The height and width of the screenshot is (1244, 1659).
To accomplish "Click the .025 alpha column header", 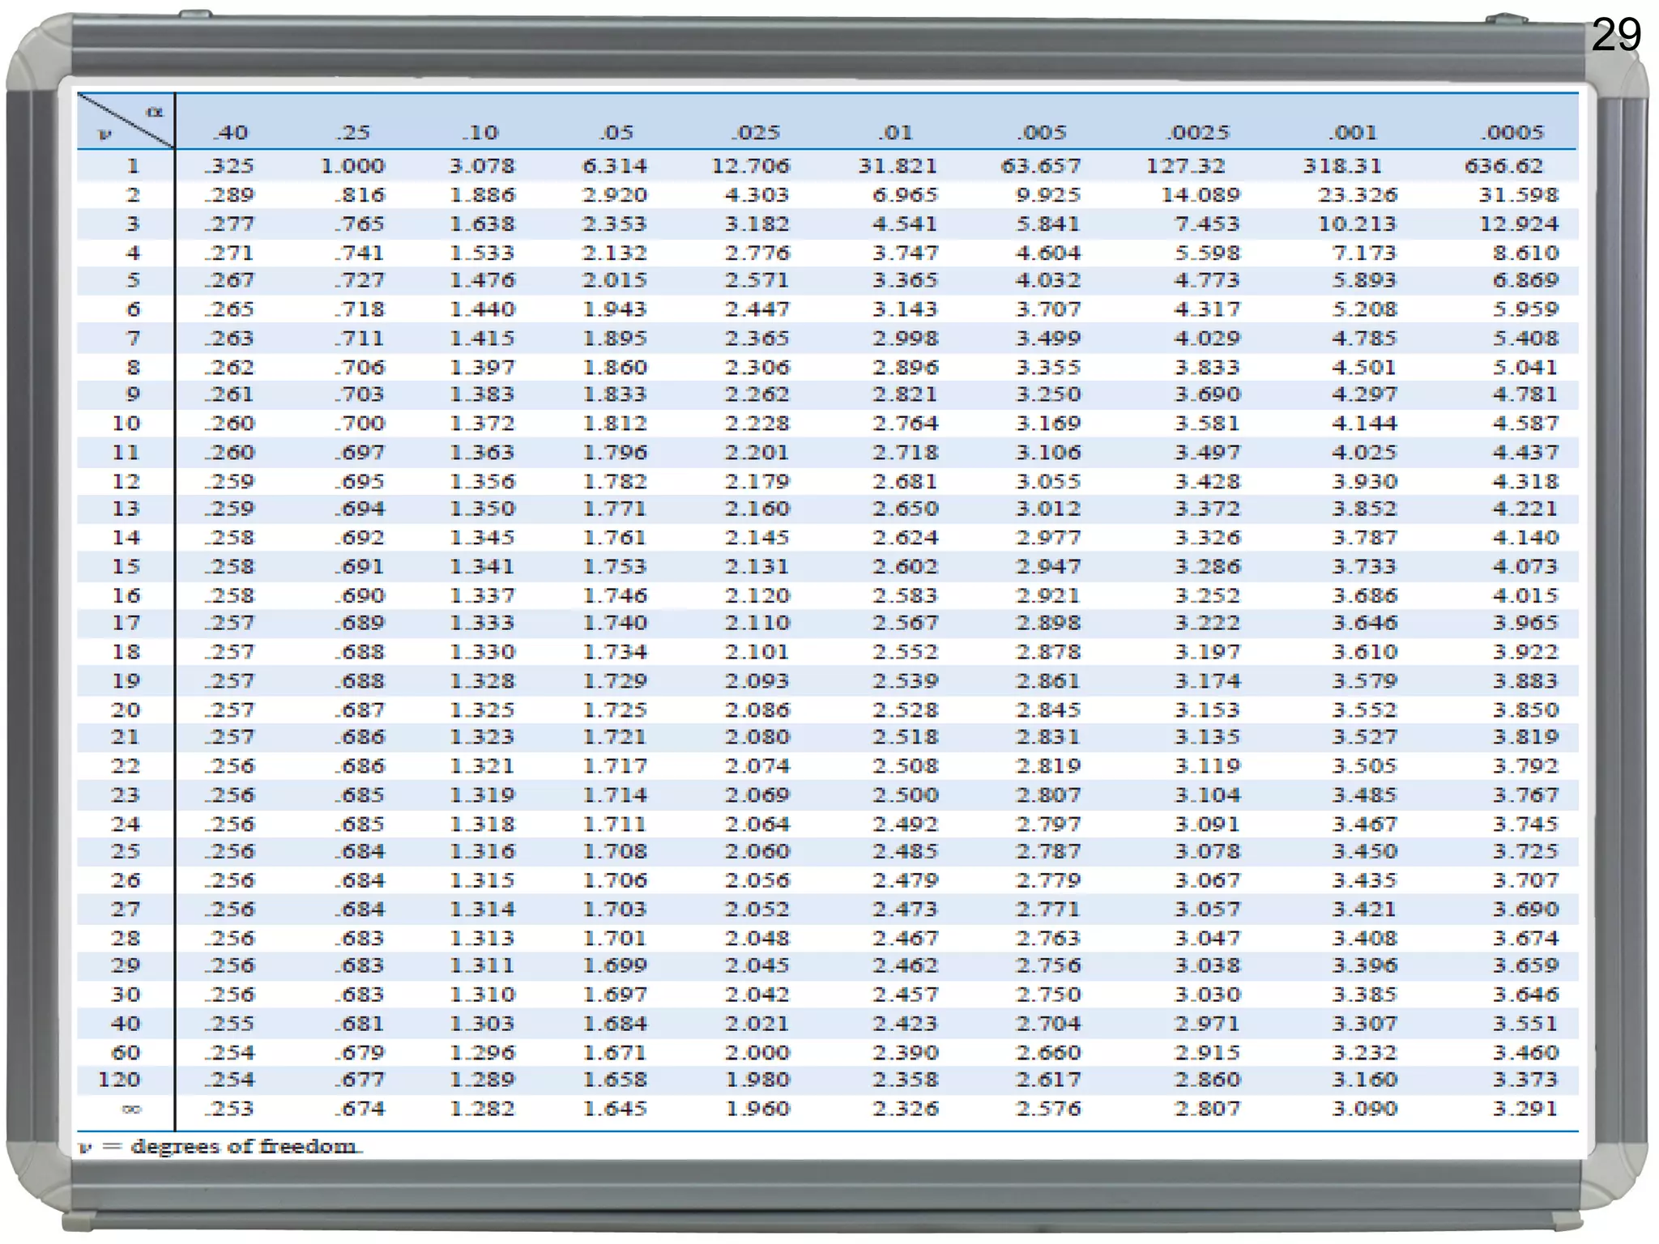I will click(756, 132).
